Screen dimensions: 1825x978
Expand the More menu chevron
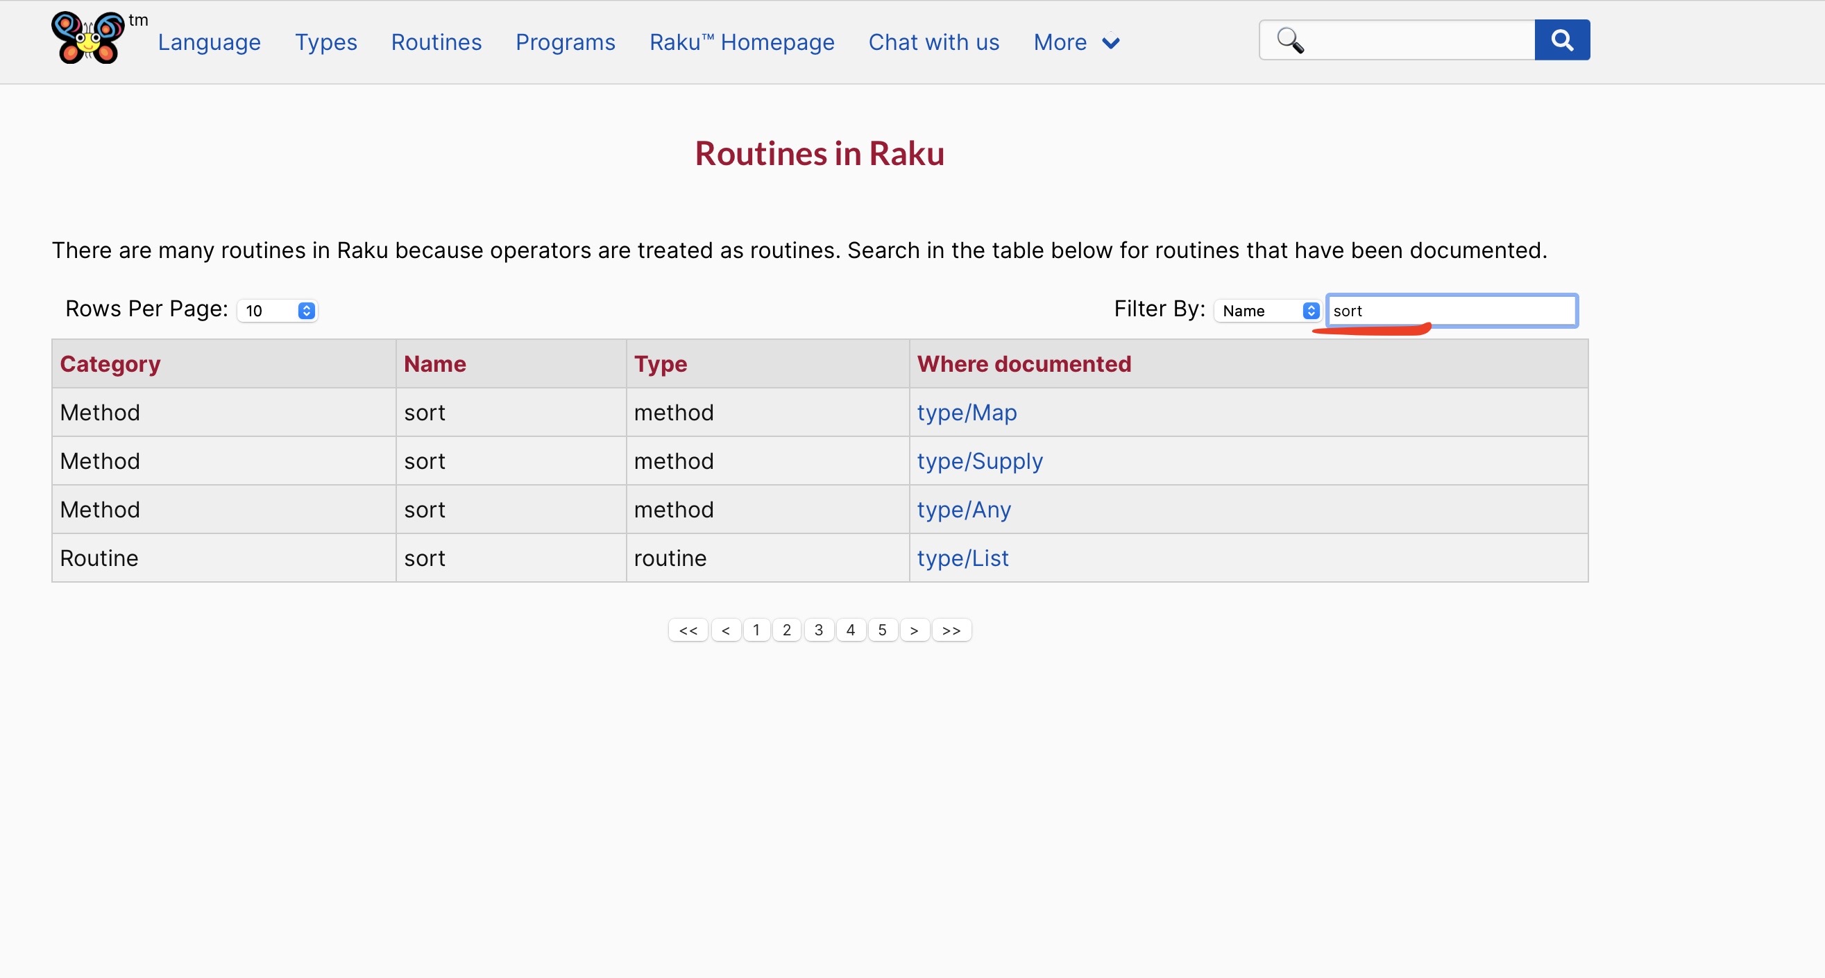point(1110,43)
